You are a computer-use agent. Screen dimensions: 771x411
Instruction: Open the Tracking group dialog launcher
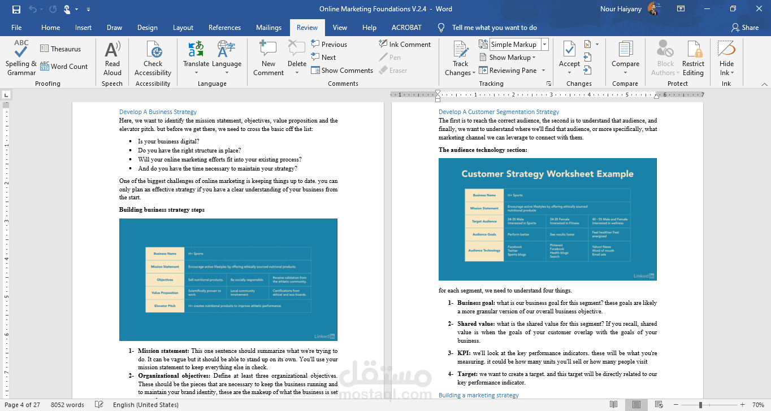pyautogui.click(x=548, y=84)
